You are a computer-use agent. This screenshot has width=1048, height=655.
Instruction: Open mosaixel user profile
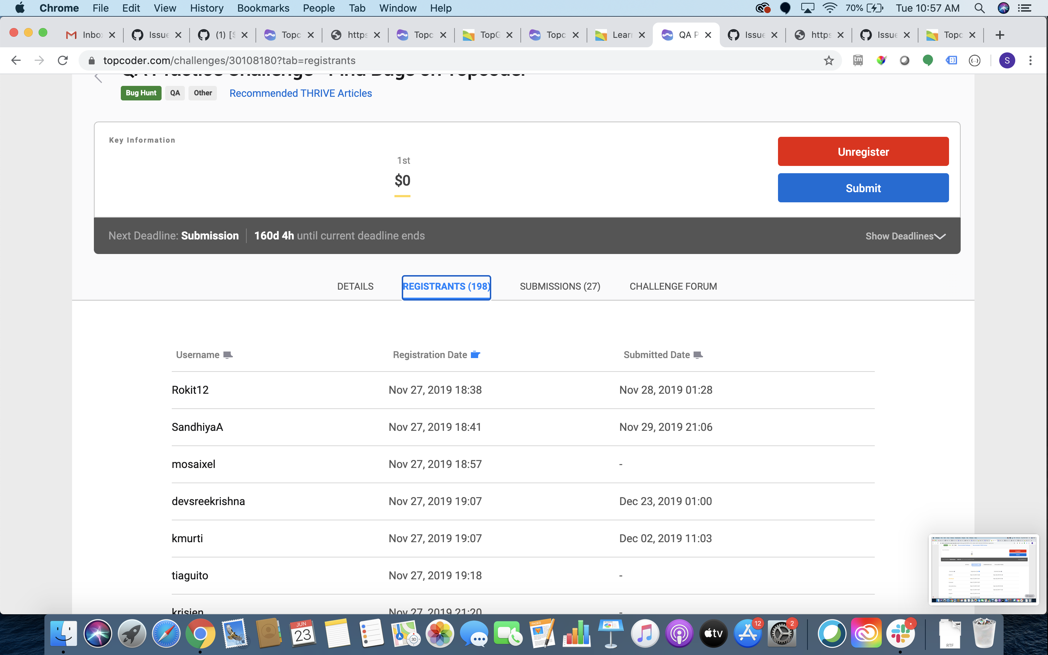[x=193, y=464]
